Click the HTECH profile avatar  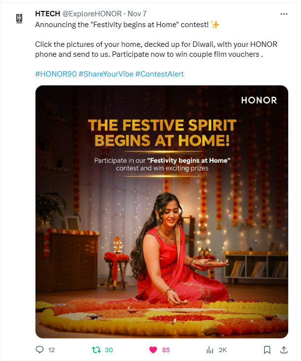pos(19,19)
